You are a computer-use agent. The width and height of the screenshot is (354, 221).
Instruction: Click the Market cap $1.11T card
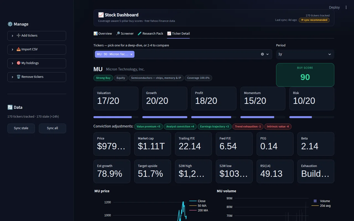(x=153, y=144)
